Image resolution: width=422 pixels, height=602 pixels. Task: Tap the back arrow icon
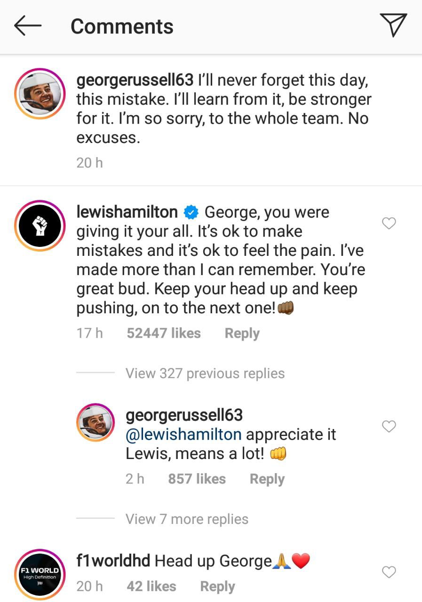coord(28,26)
